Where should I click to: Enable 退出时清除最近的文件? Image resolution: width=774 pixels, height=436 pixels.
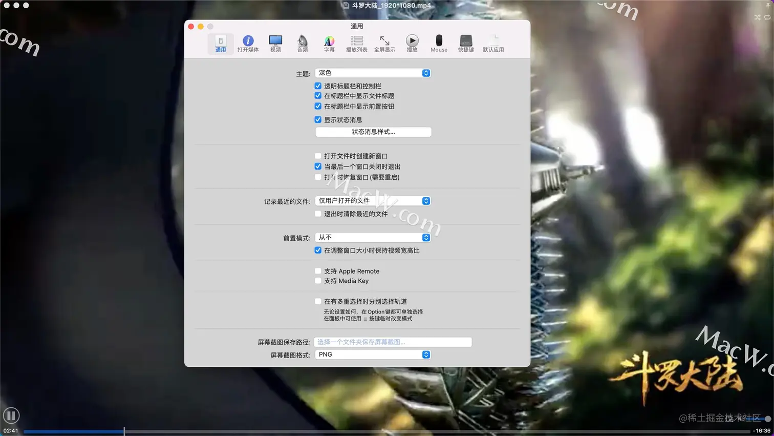(x=318, y=214)
